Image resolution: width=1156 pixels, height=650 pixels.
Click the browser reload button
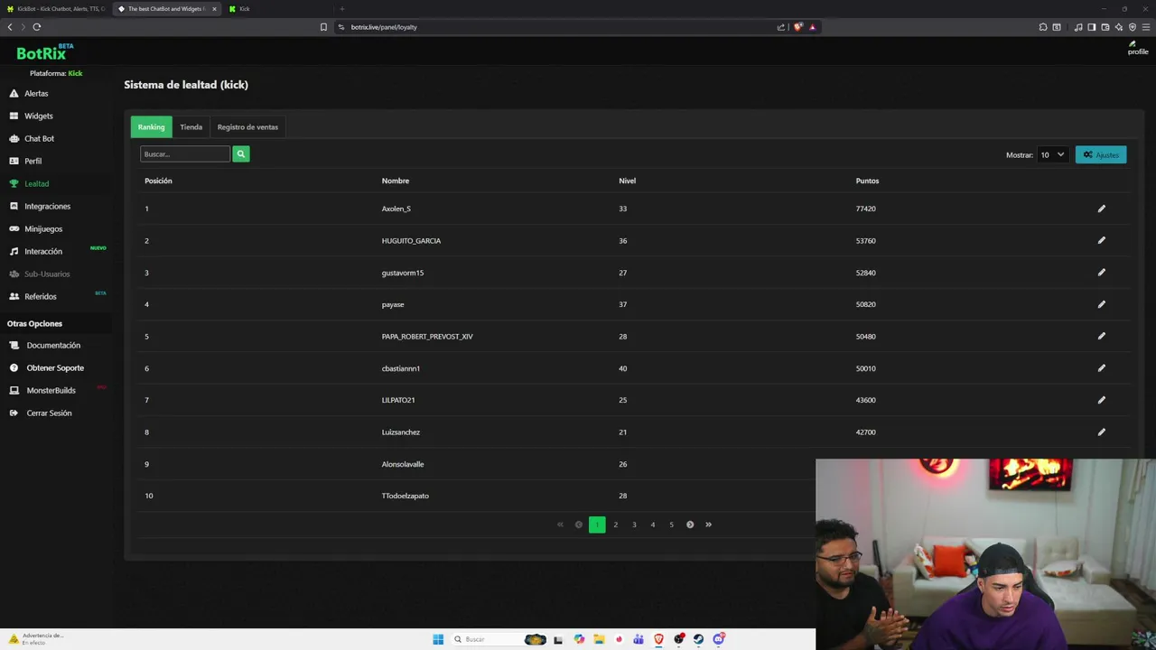tap(37, 27)
